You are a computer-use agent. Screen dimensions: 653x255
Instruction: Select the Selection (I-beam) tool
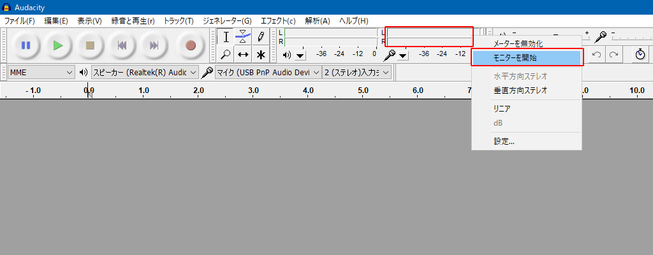click(226, 37)
